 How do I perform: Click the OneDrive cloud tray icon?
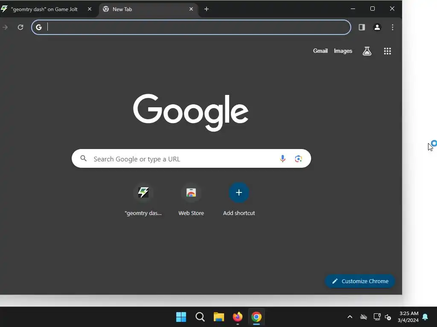364,317
